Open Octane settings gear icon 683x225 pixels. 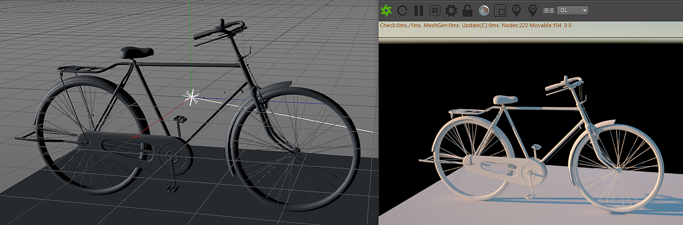[451, 10]
